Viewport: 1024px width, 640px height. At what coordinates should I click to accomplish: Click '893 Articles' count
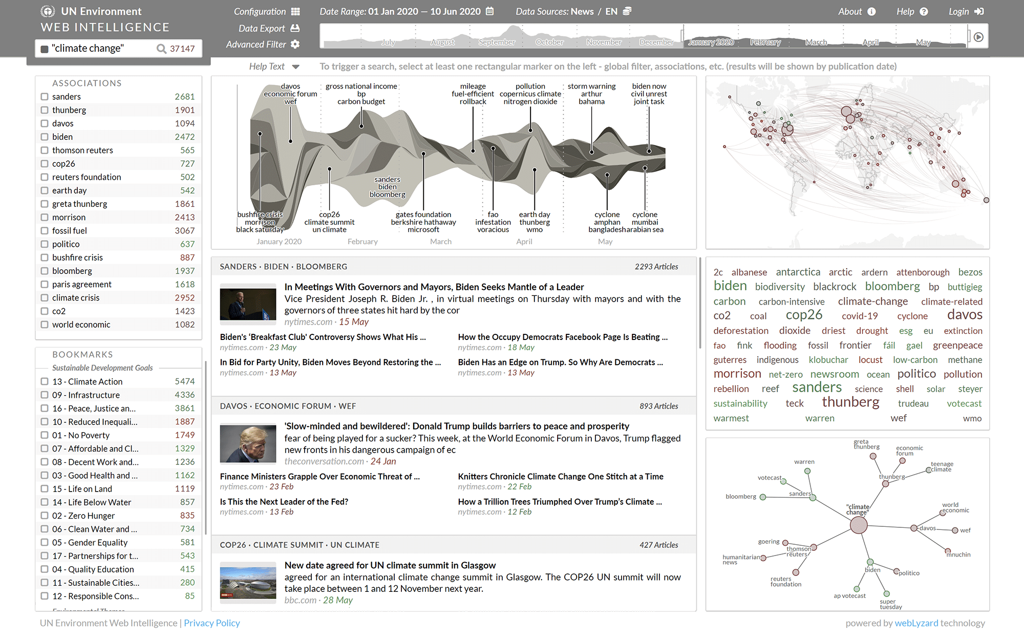pyautogui.click(x=658, y=406)
